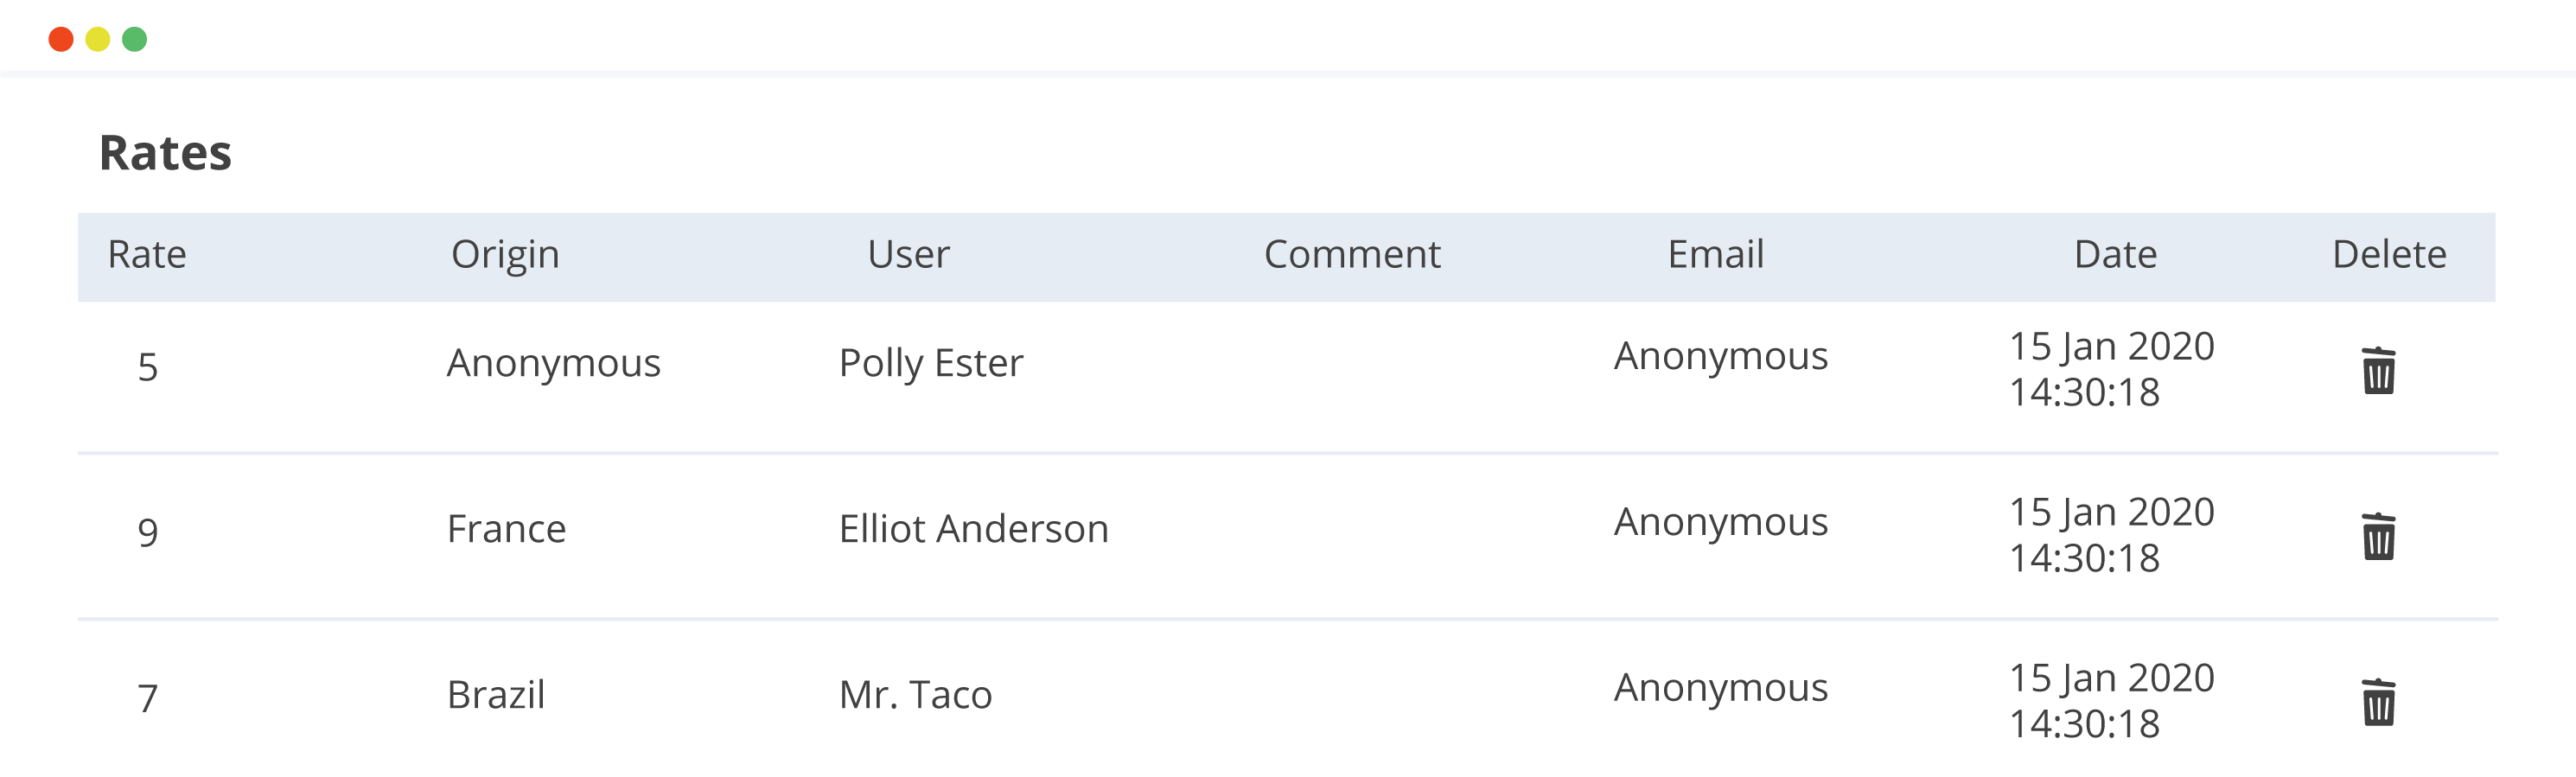This screenshot has width=2576, height=777.
Task: Click the Email column header
Action: click(x=1715, y=255)
